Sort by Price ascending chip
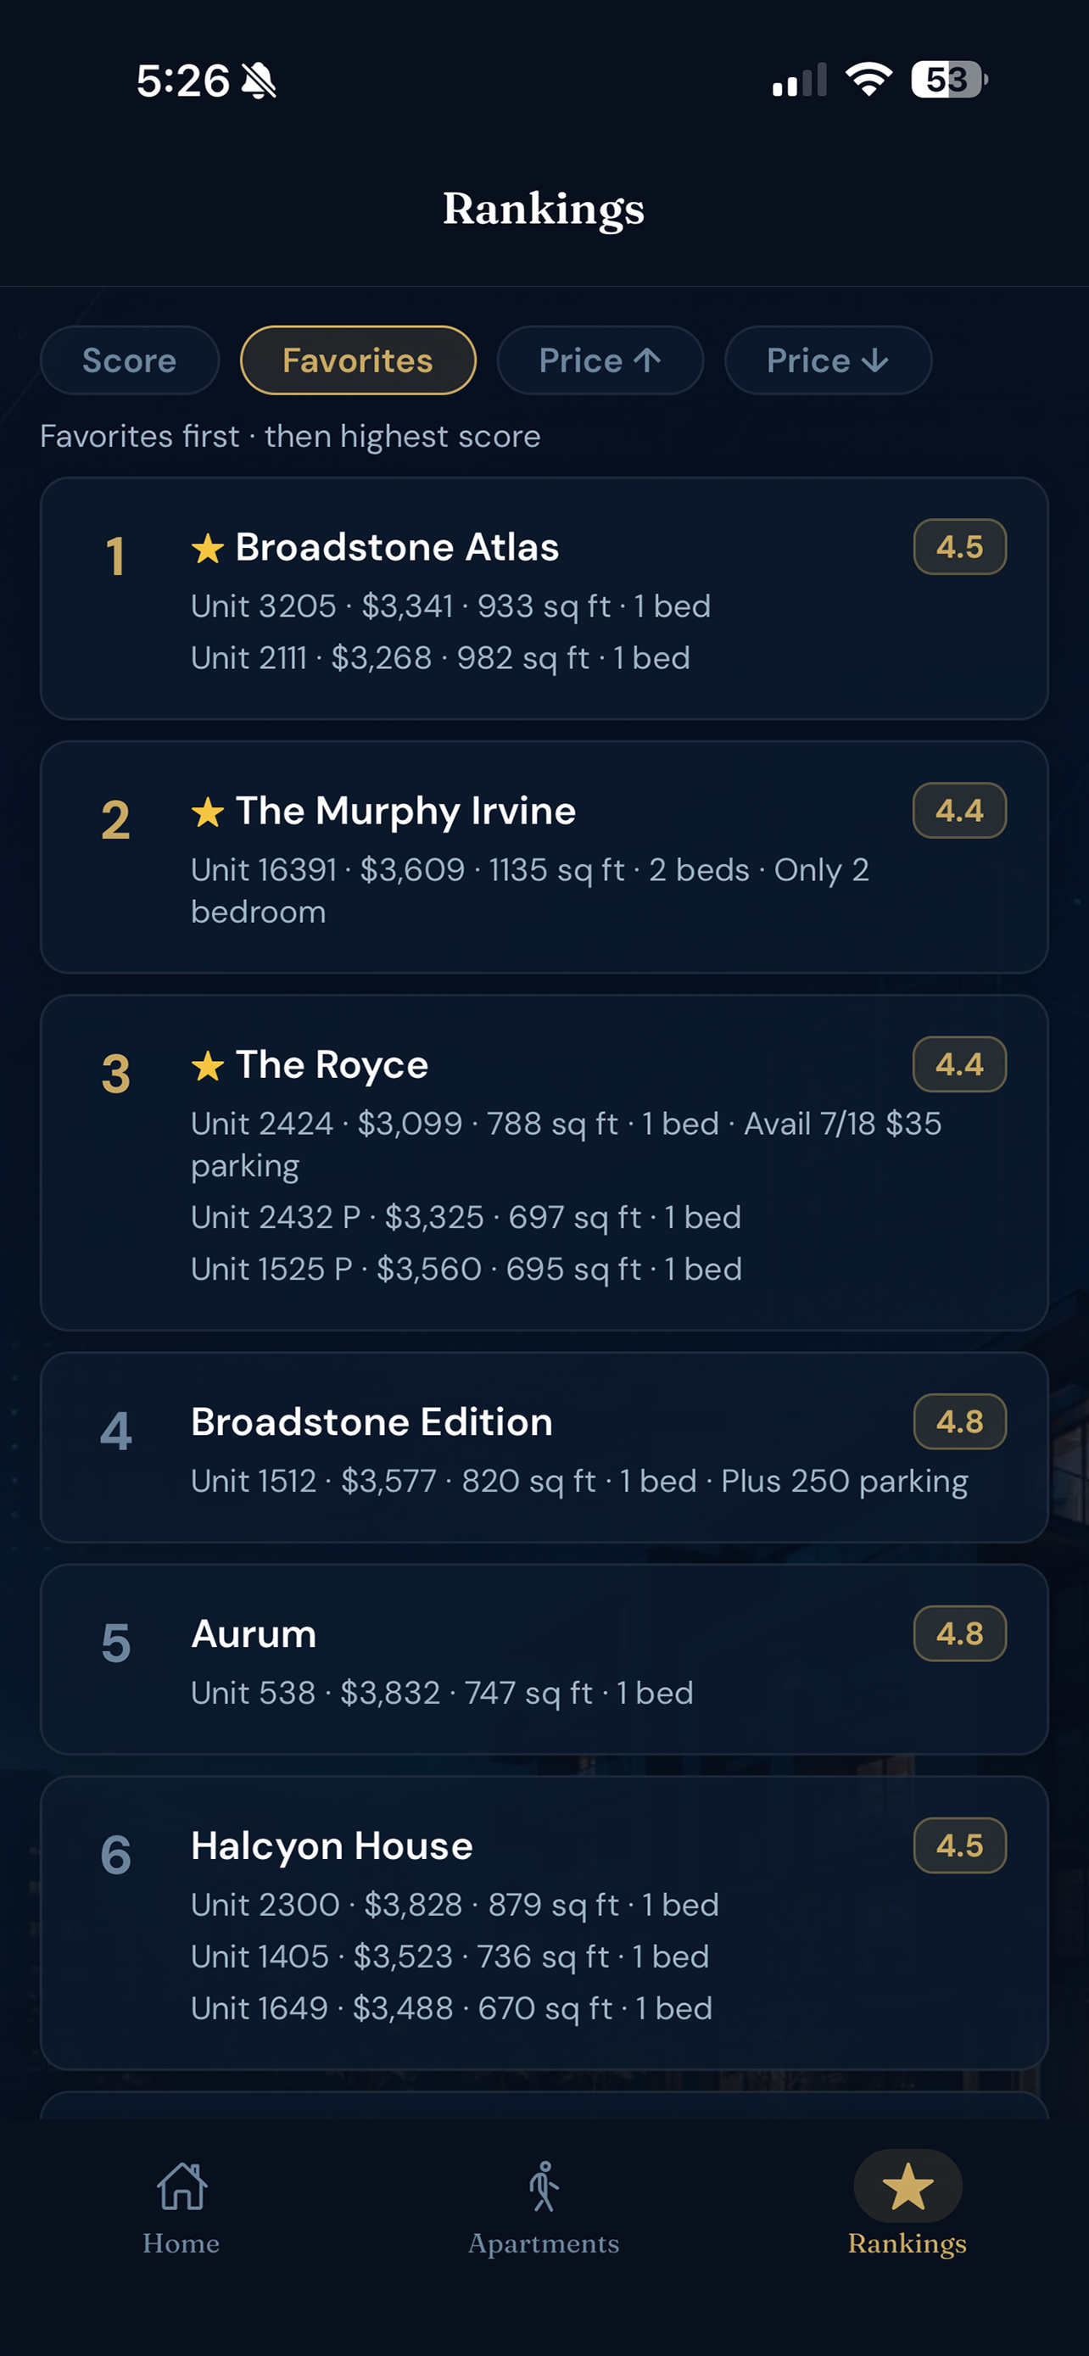 (x=600, y=360)
